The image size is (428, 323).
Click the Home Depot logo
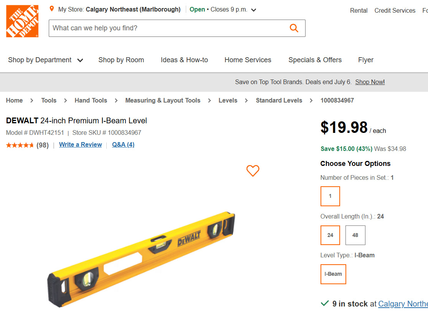22,21
